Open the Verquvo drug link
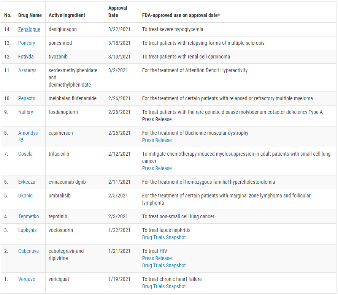 click(27, 279)
